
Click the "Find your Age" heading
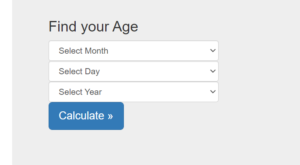pos(93,27)
